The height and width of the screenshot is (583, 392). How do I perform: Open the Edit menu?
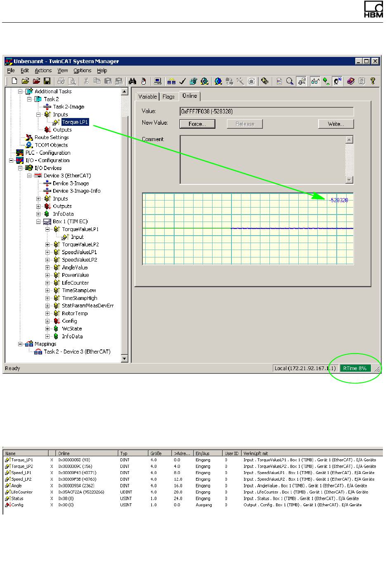click(25, 71)
